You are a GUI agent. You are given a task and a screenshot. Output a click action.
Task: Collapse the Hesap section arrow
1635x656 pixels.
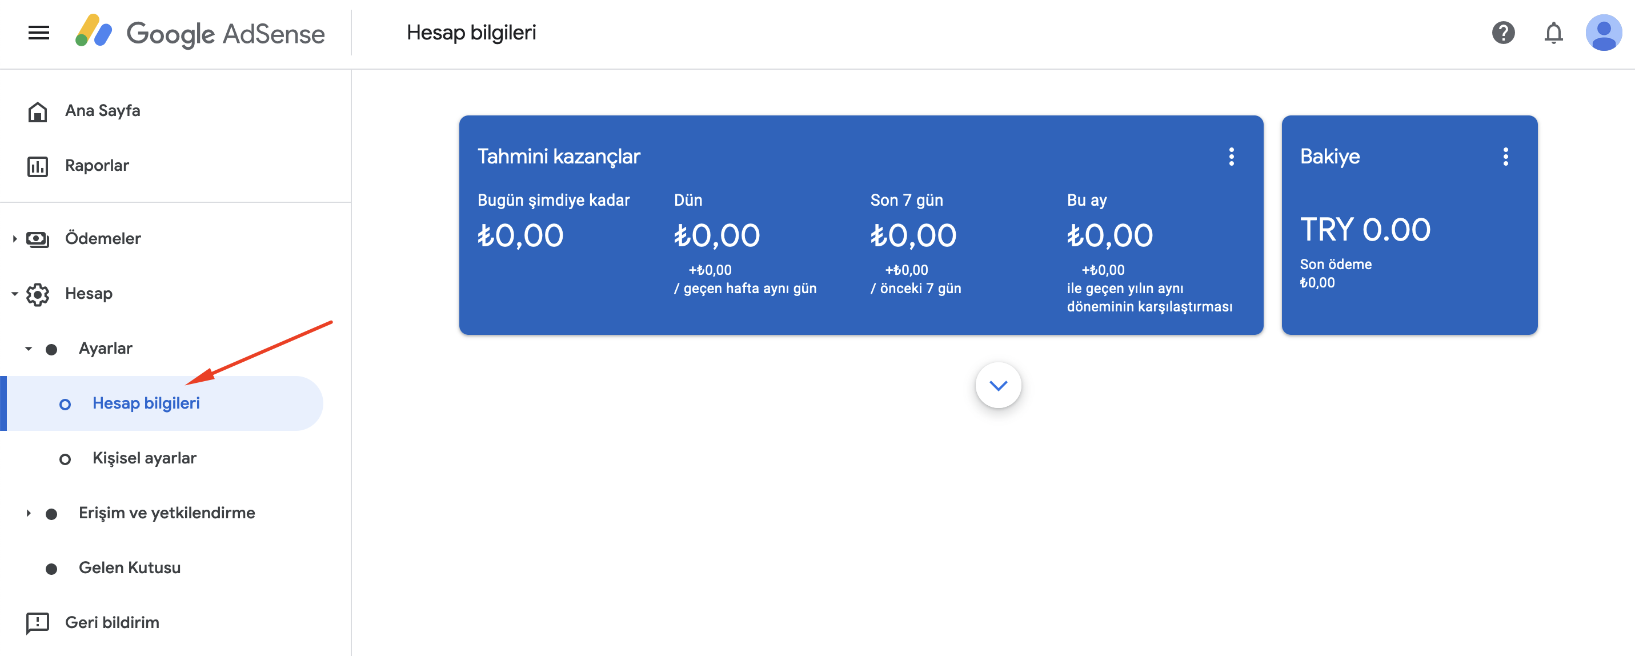(x=14, y=294)
